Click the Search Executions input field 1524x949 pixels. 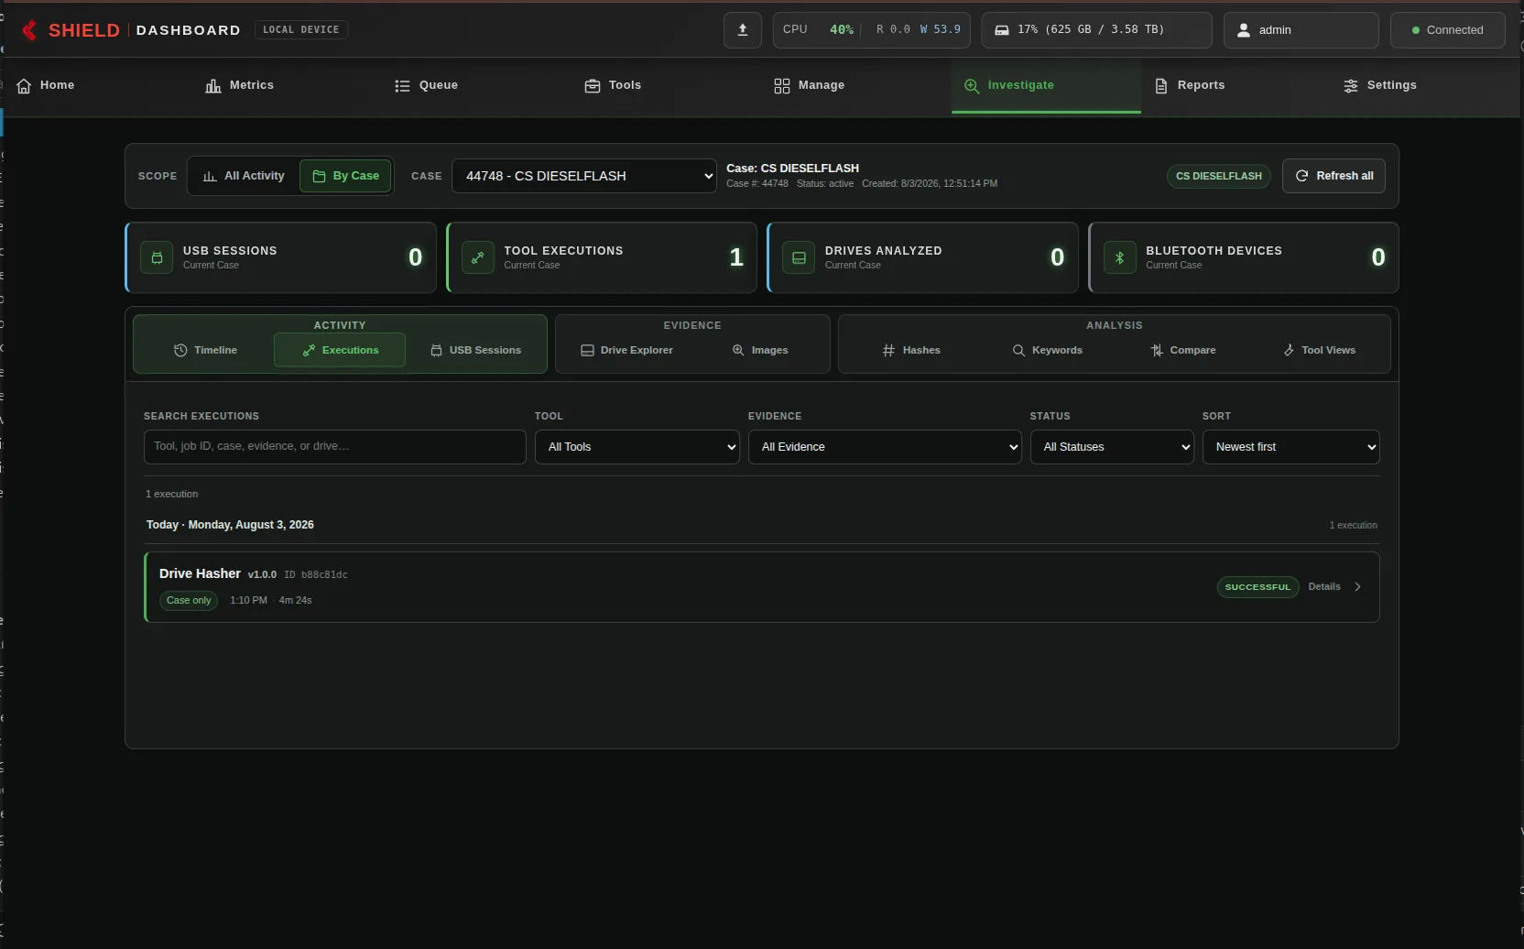(x=334, y=447)
